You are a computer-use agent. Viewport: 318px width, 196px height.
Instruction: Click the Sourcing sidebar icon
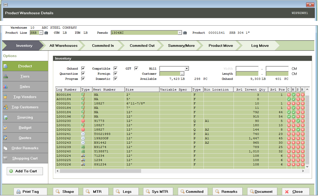(x=6, y=117)
